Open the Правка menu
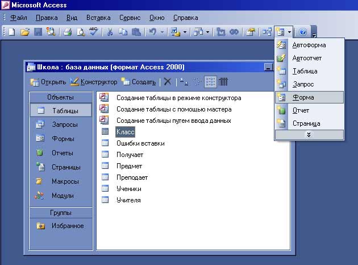This screenshot has width=358, height=265. [x=47, y=18]
